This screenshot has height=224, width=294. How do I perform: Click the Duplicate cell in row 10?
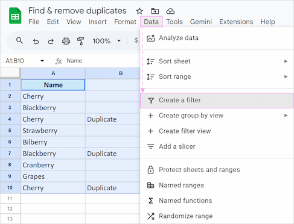(x=113, y=188)
